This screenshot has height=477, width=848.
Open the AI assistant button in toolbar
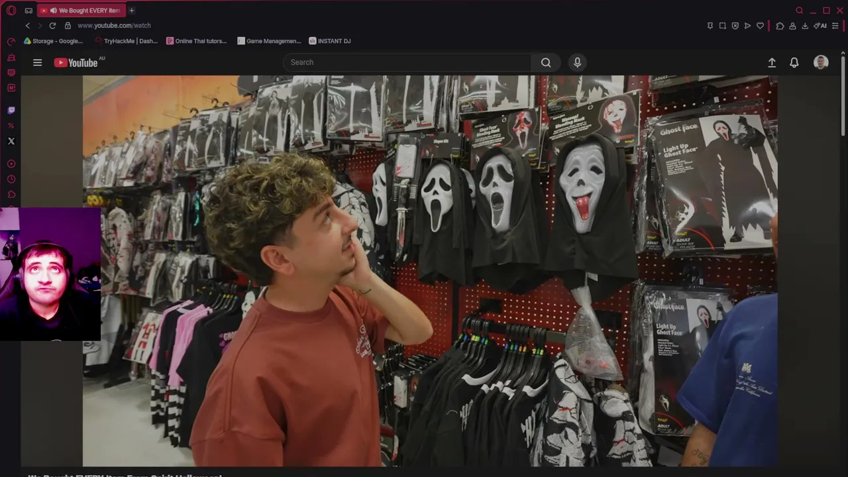[820, 26]
